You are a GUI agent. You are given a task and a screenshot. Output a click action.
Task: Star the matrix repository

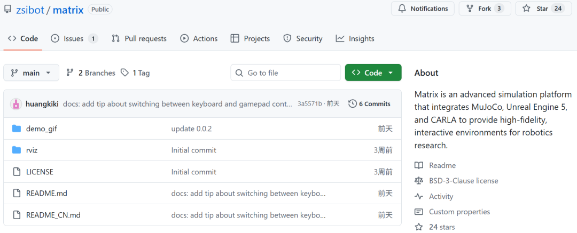click(542, 9)
